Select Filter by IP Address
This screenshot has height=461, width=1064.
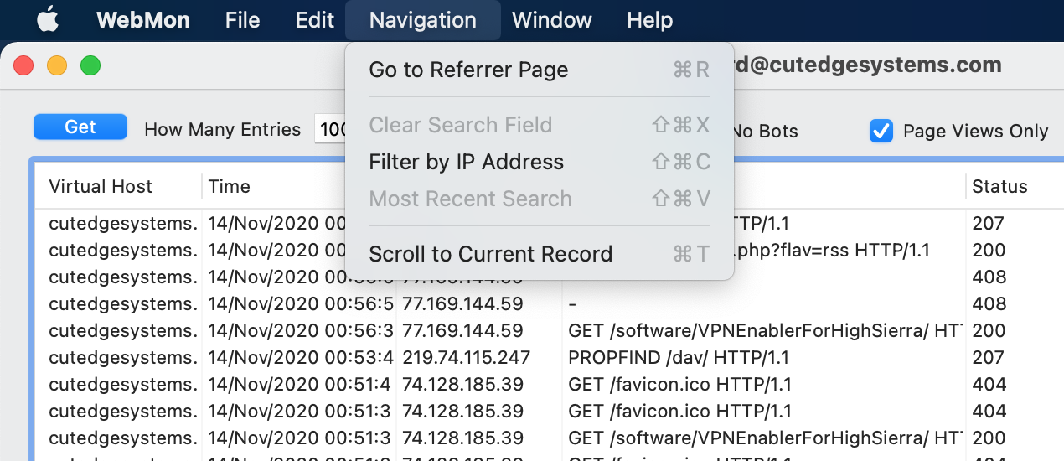coord(466,162)
